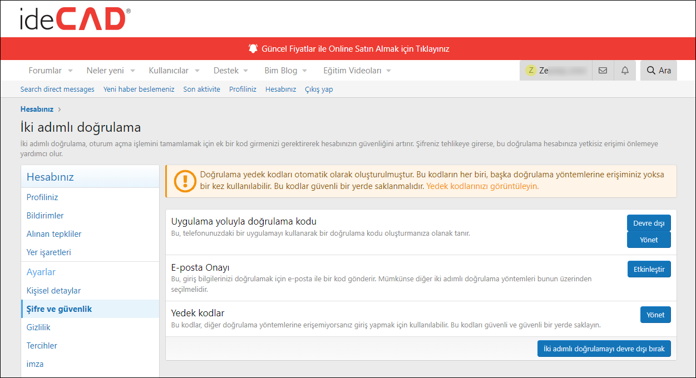Expand the Eğitim Videoları dropdown arrow
Screen dimensions: 696x378
(x=388, y=71)
